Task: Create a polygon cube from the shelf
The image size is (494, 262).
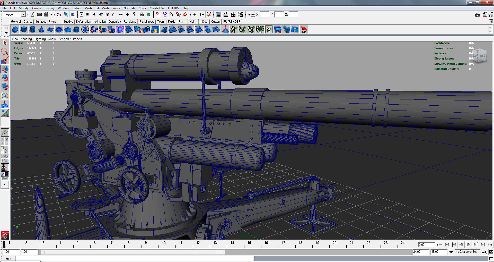Action: tap(24, 30)
